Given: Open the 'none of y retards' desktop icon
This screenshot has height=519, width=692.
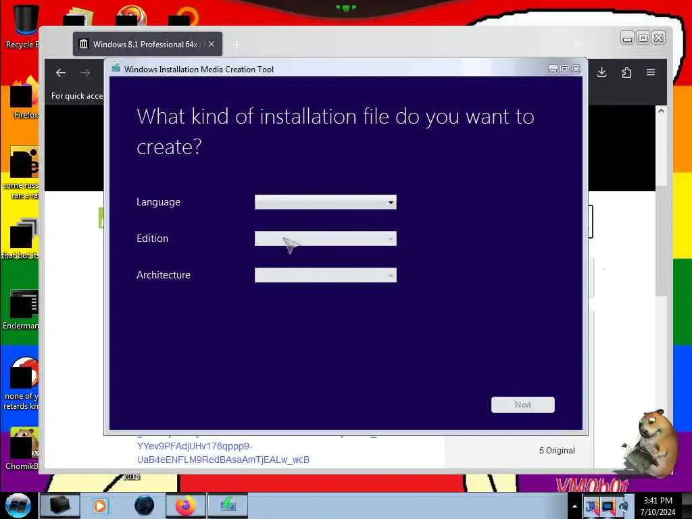Looking at the screenshot, I should pyautogui.click(x=23, y=383).
